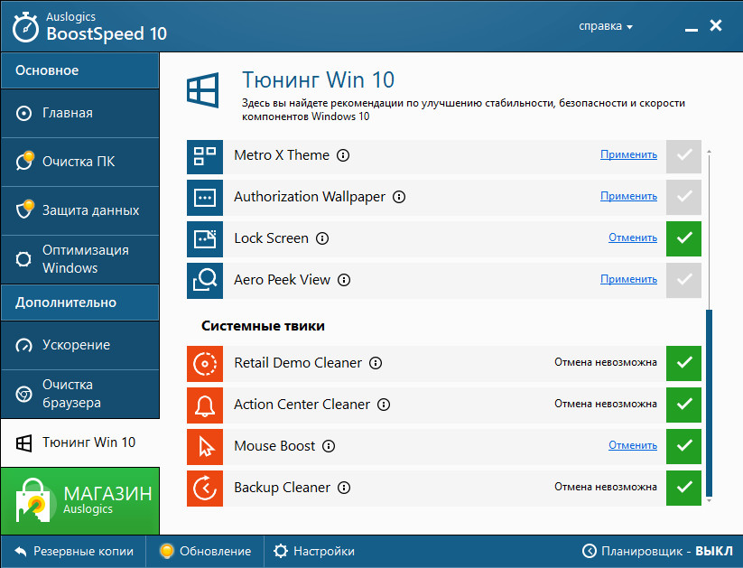Click the Основное section header
Viewport: 743px width, 568px height.
[x=80, y=70]
